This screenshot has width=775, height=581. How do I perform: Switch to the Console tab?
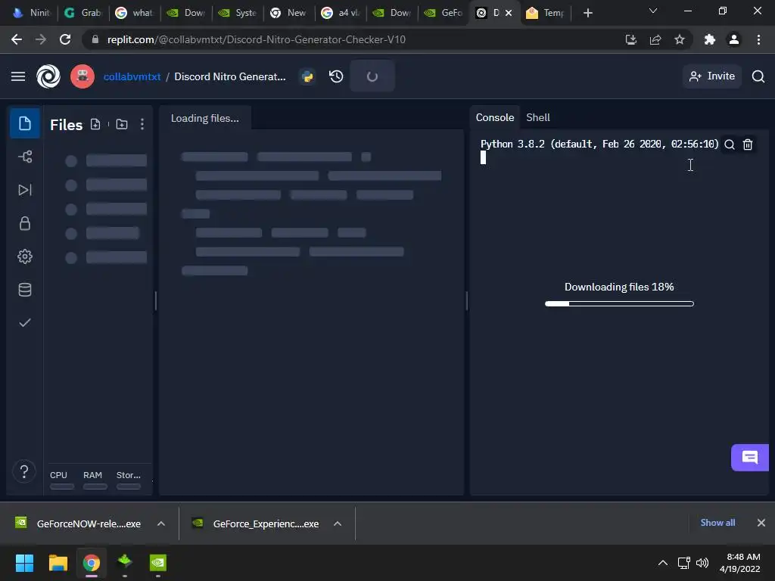(495, 117)
